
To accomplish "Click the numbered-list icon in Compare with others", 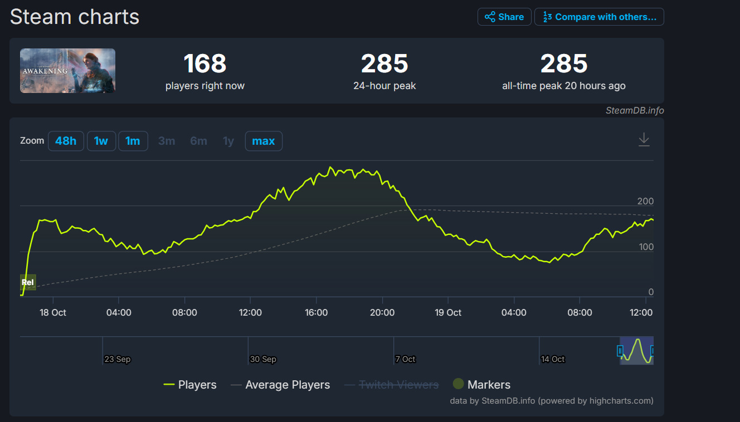I will coord(547,17).
